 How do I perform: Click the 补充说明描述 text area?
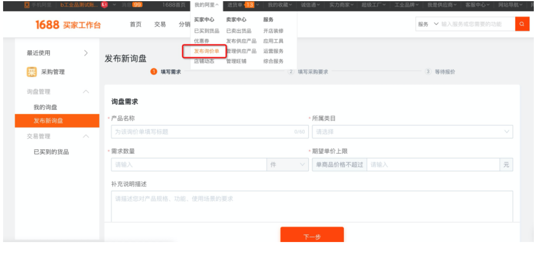click(312, 207)
